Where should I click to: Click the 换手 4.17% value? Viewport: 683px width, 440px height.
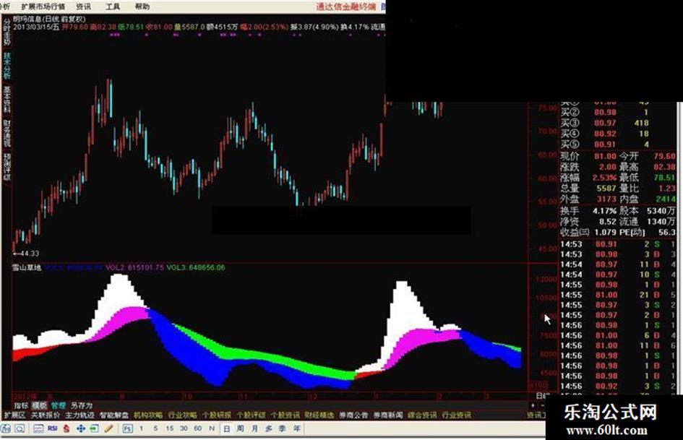click(x=605, y=211)
